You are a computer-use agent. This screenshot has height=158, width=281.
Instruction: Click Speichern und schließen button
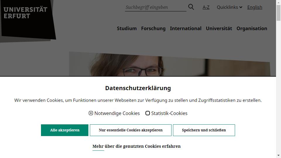click(204, 130)
